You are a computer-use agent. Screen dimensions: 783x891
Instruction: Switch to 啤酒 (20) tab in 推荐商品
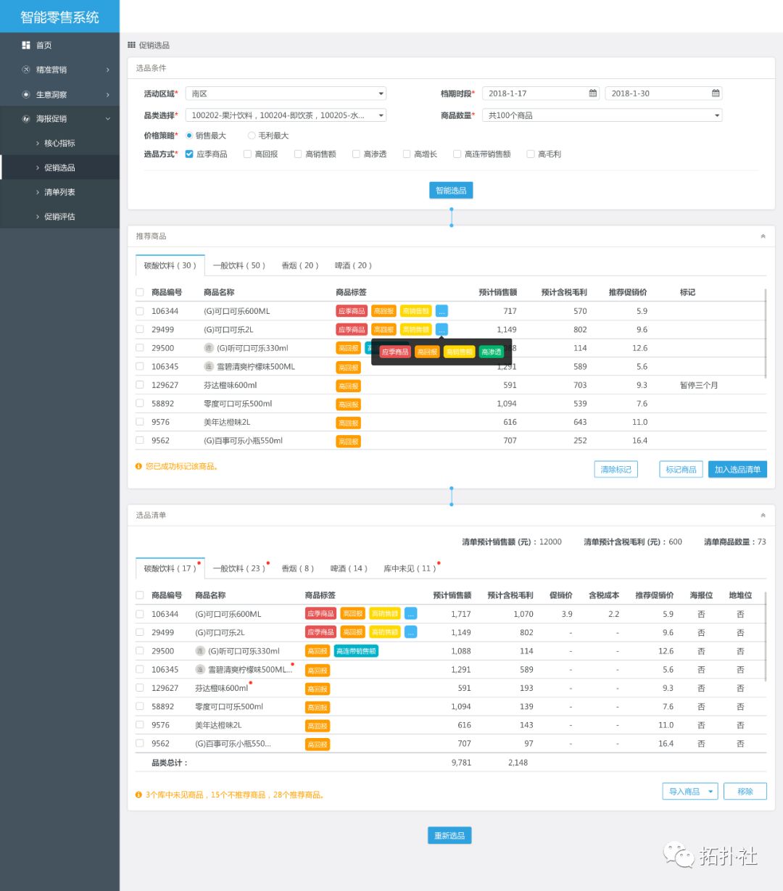tap(353, 265)
